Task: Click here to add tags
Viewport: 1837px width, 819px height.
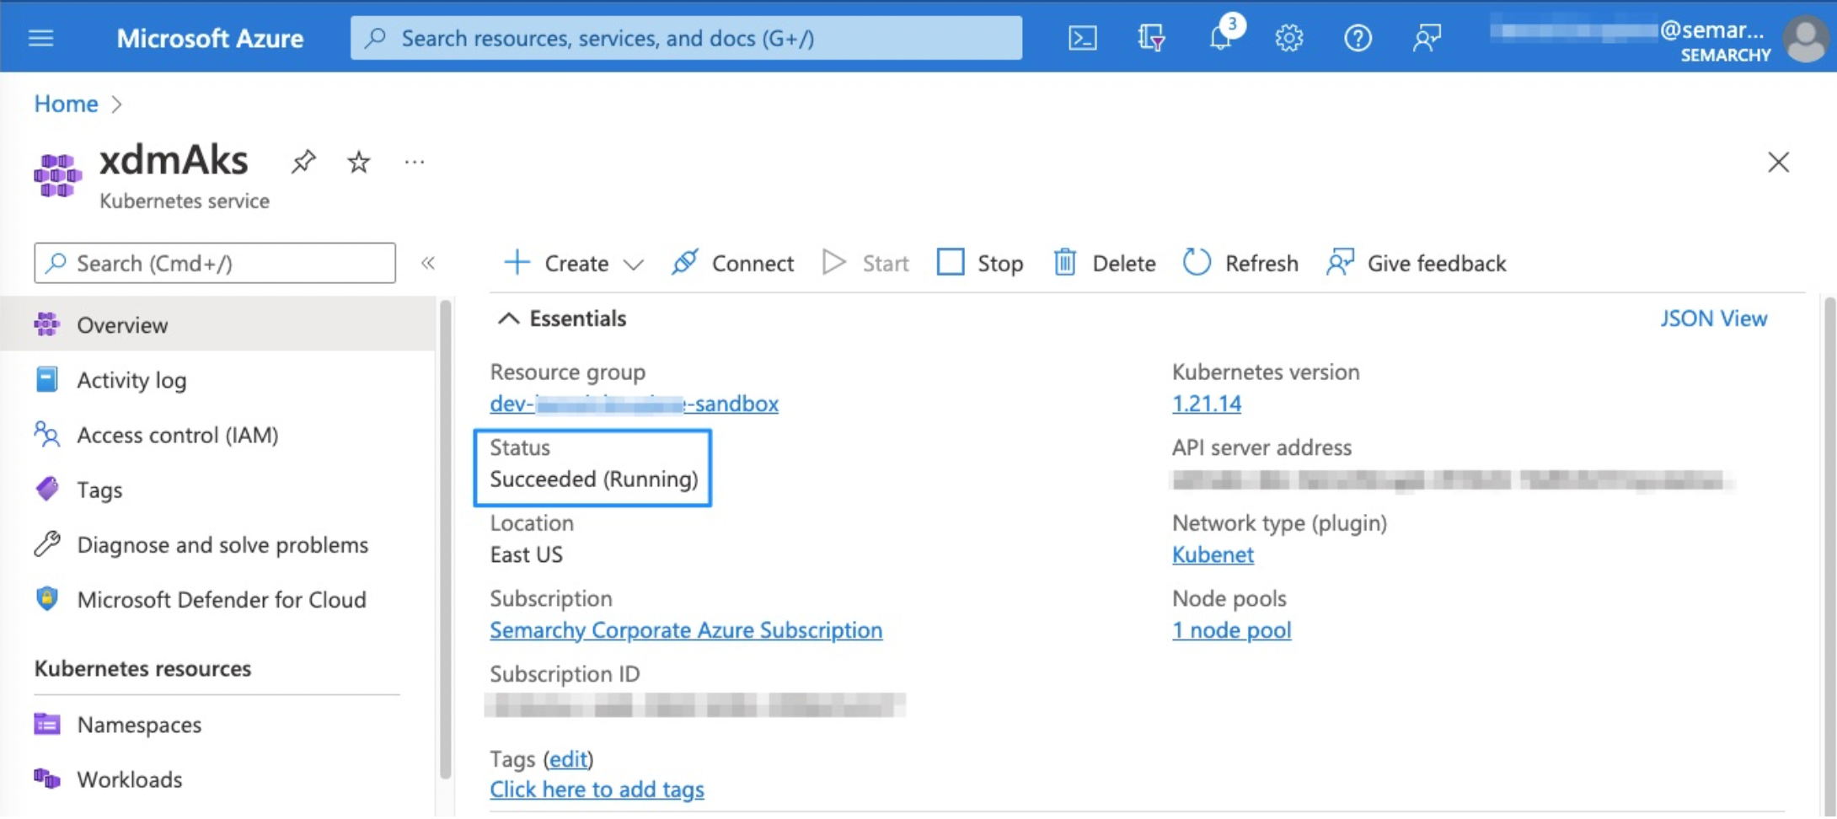Action: 597,790
